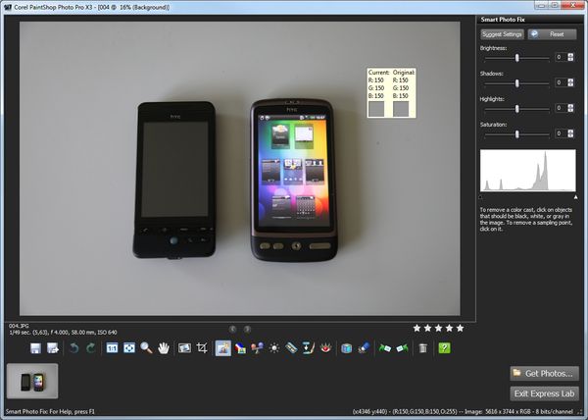Open Help with the green question mark

coord(445,348)
